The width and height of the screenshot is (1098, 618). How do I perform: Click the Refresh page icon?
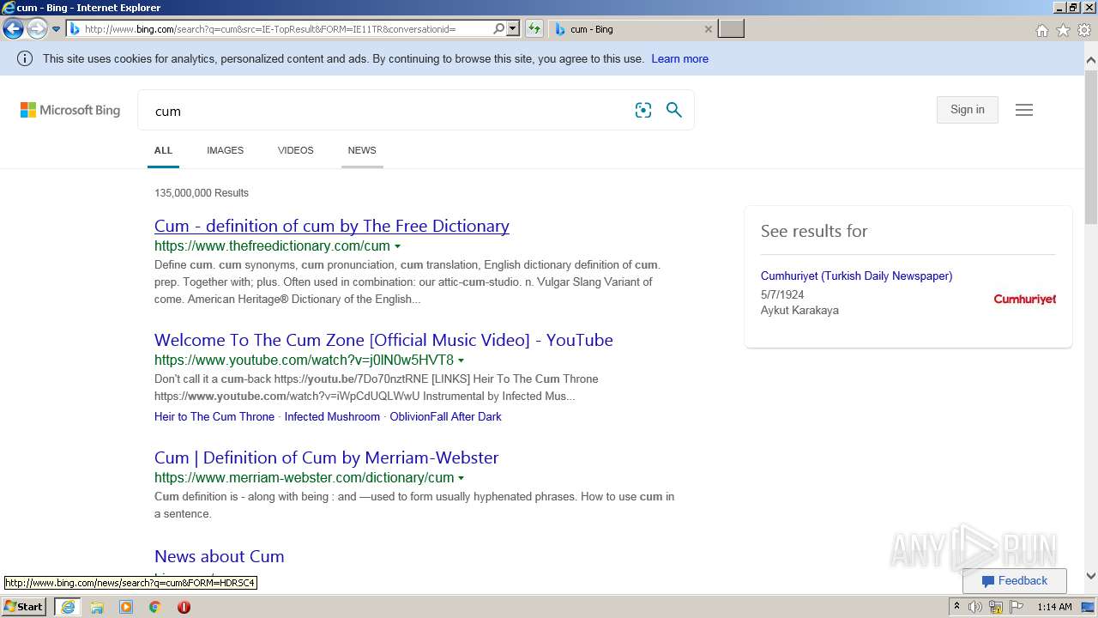(x=534, y=29)
